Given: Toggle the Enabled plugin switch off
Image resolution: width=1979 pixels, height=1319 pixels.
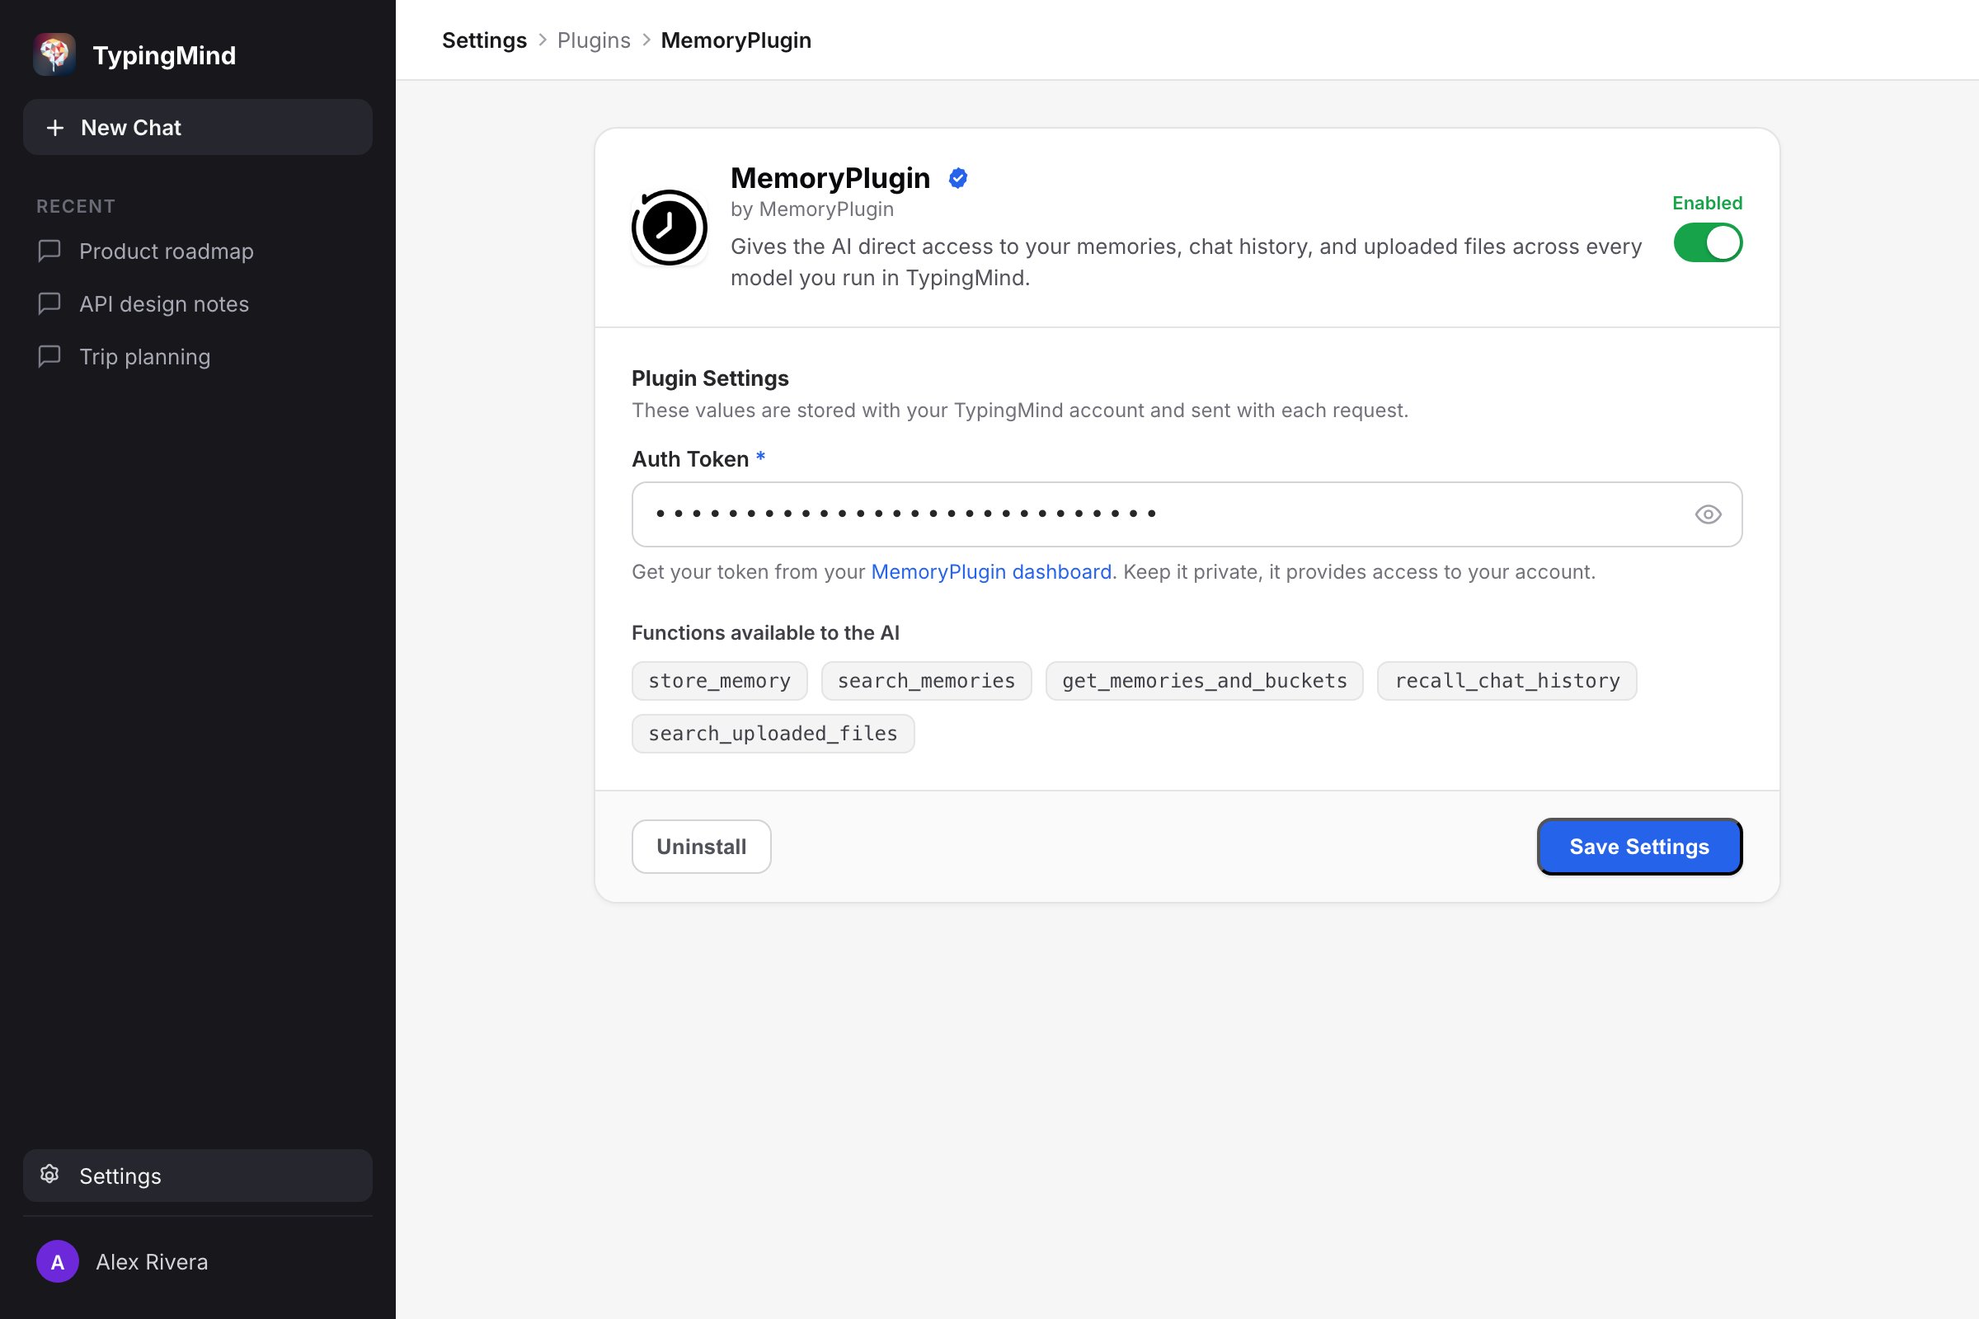Looking at the screenshot, I should pyautogui.click(x=1707, y=243).
